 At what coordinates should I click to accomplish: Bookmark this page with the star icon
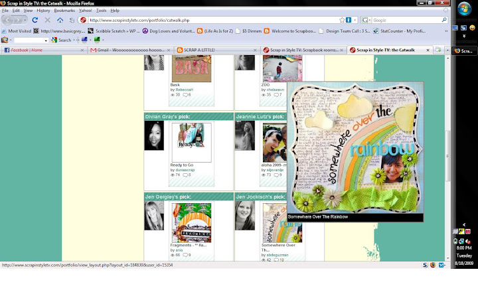tap(342, 20)
